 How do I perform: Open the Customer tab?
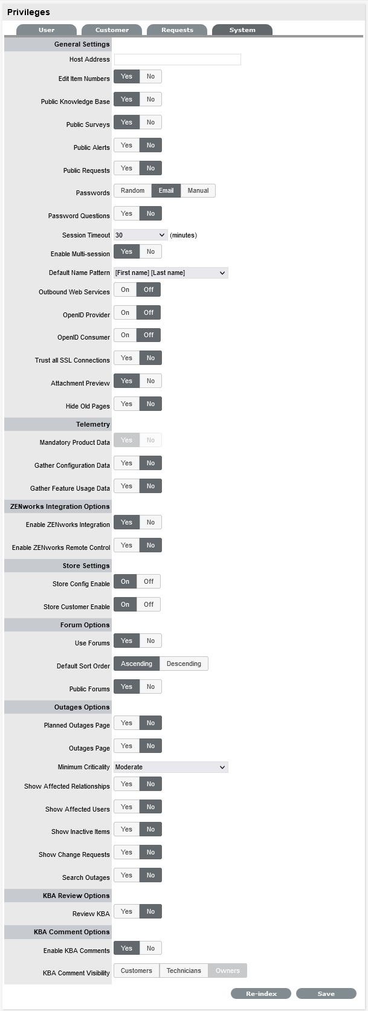[112, 30]
